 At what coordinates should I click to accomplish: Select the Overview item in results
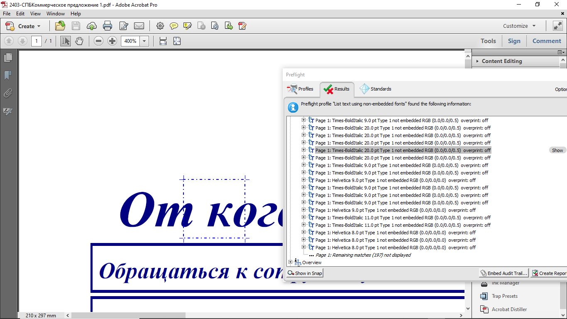tap(312, 263)
